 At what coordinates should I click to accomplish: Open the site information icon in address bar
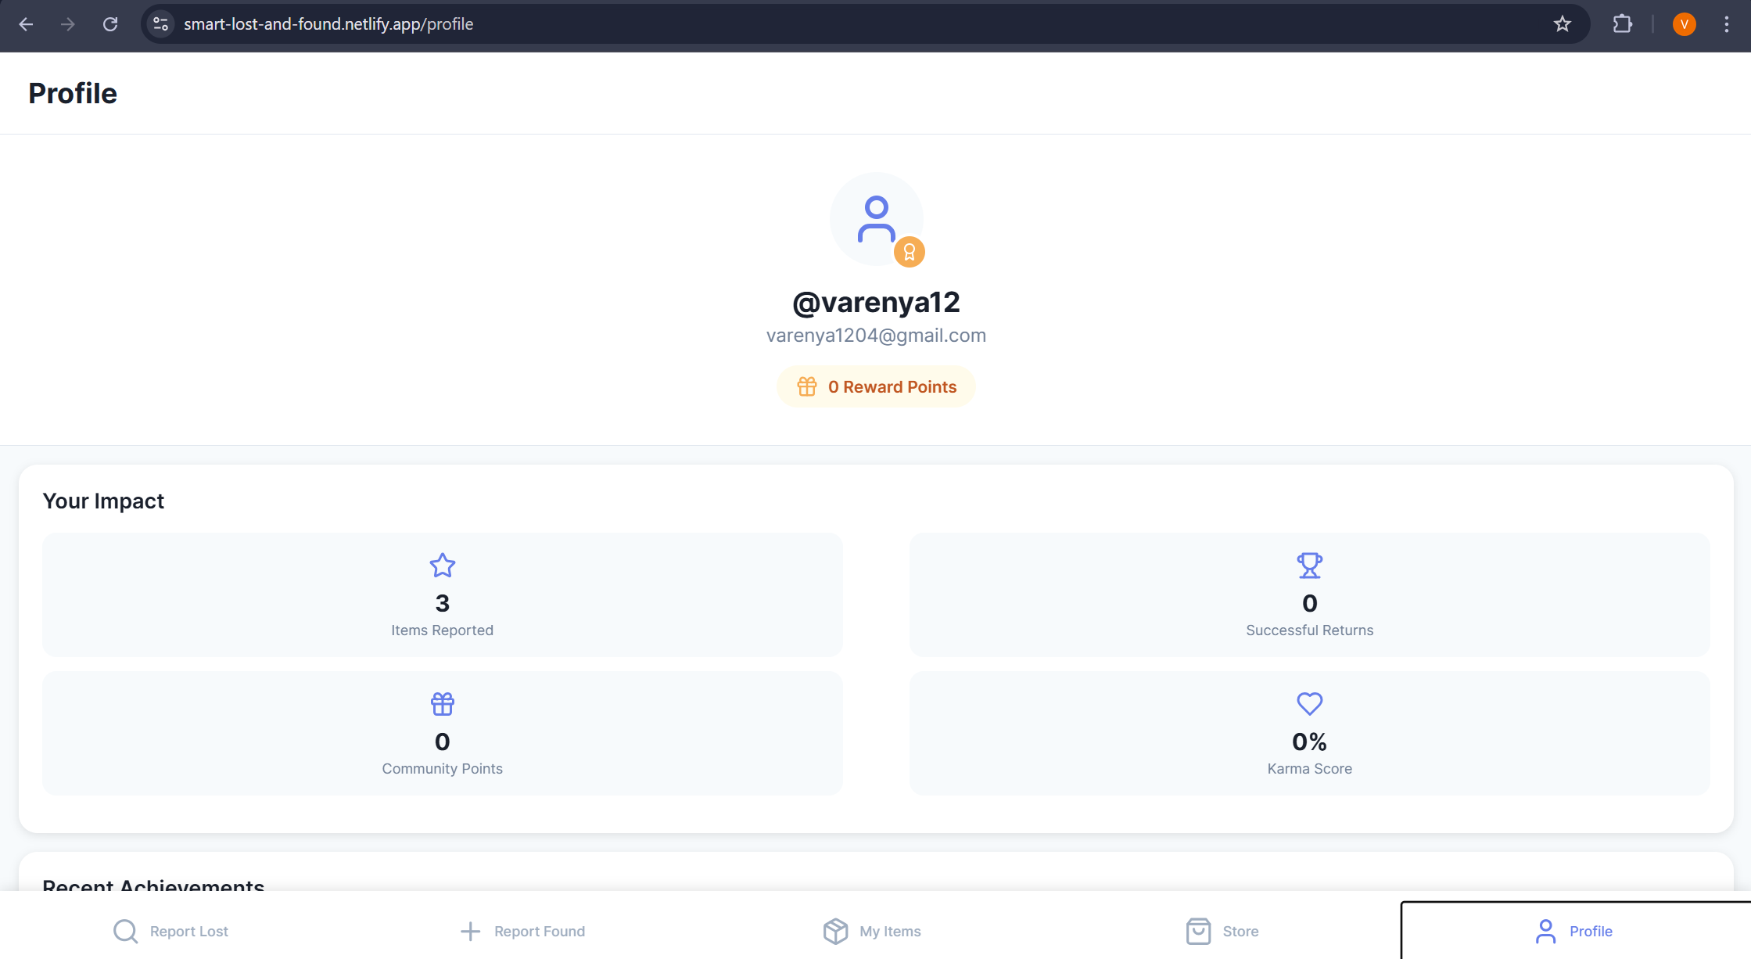tap(161, 24)
